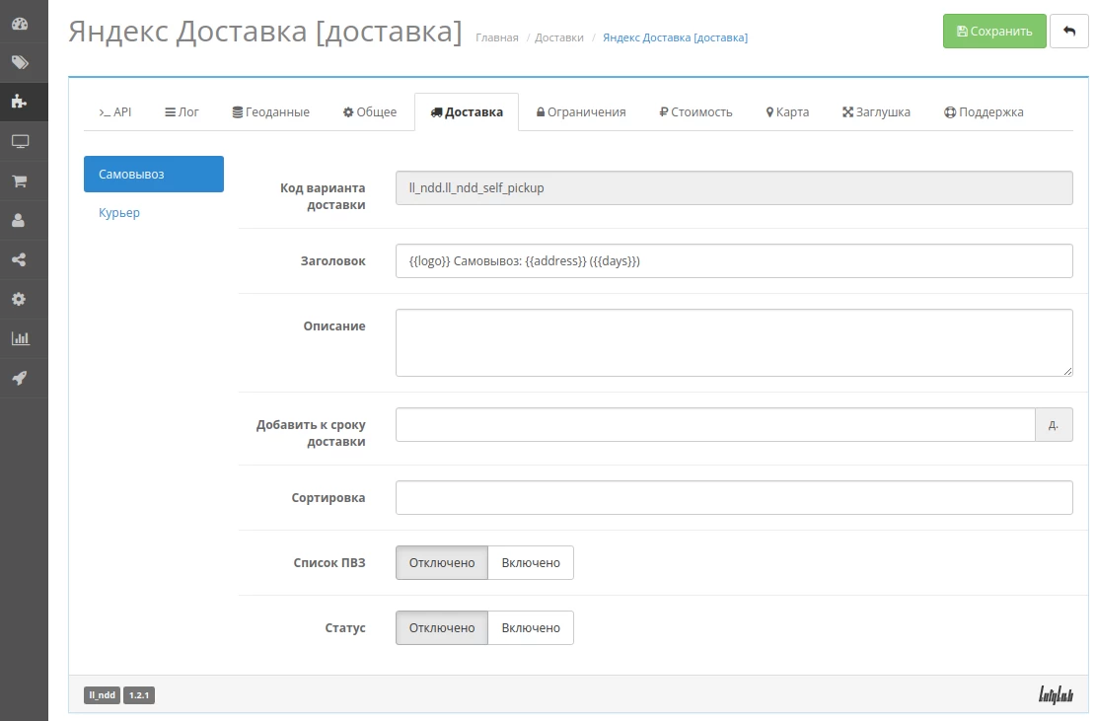Switch to the API tab
1096x721 pixels.
tap(115, 111)
